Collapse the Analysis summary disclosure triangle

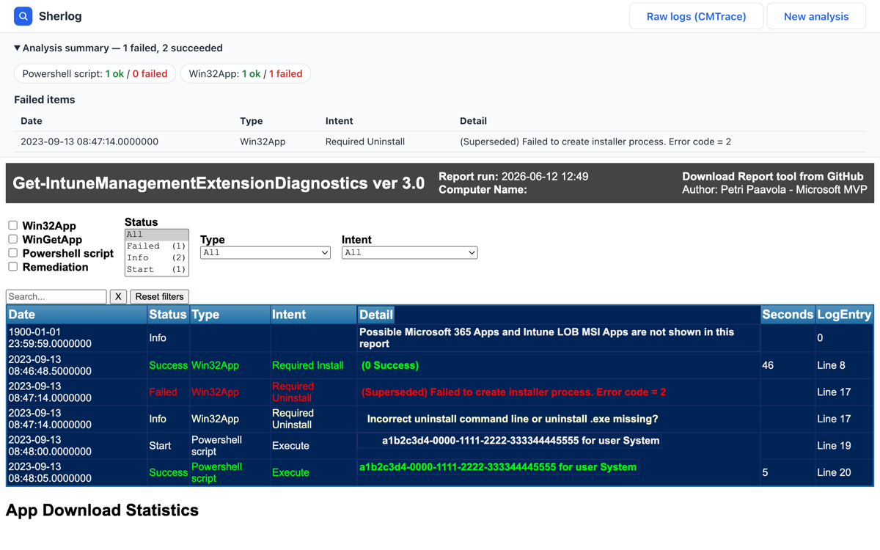(17, 48)
